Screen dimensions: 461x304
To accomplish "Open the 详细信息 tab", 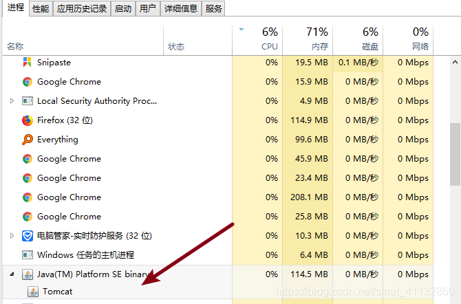I will 181,8.
